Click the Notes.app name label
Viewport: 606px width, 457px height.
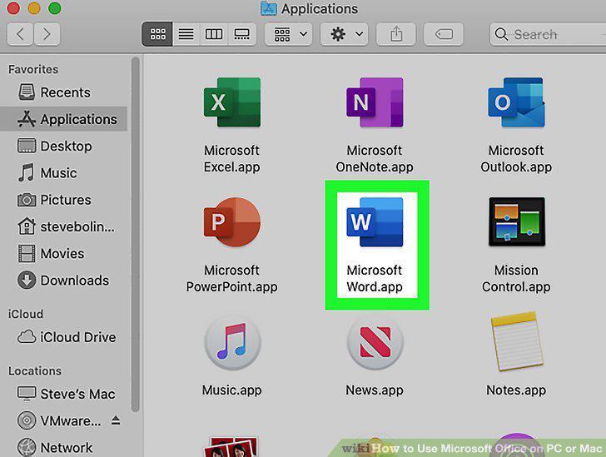[x=516, y=390]
